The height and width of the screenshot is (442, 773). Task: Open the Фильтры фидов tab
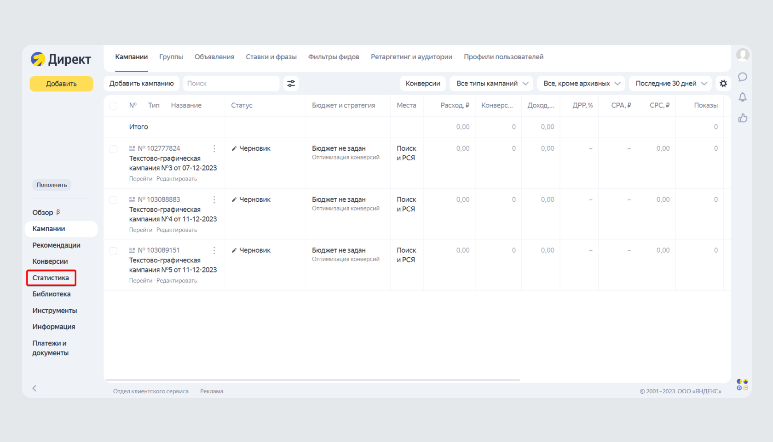pos(334,57)
